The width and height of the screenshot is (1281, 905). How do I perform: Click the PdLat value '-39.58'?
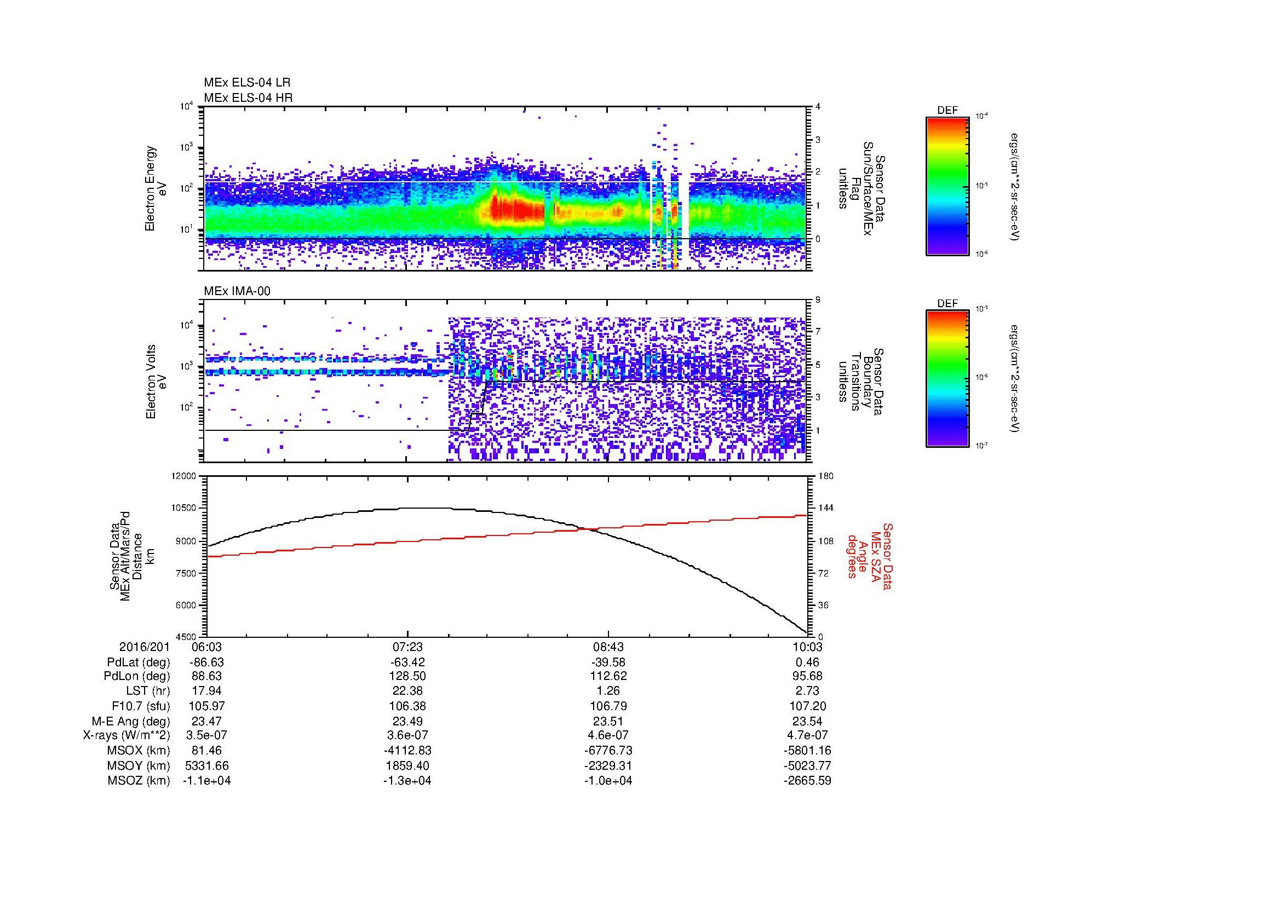point(607,662)
